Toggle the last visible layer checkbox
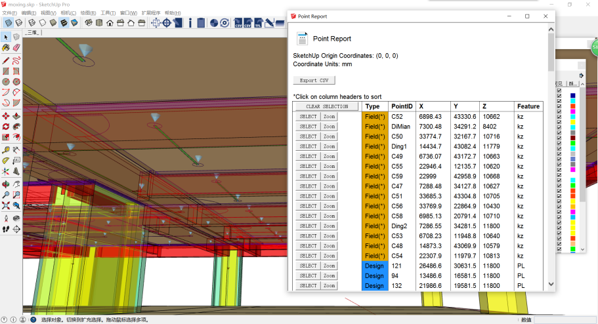This screenshot has width=598, height=324. tap(559, 249)
